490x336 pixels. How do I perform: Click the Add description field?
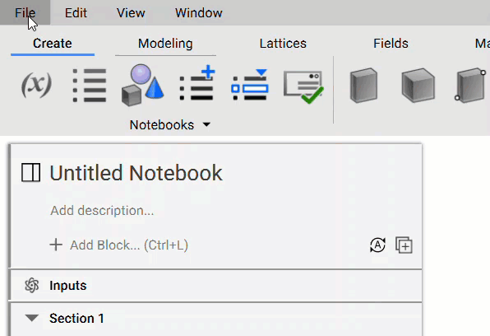click(102, 211)
